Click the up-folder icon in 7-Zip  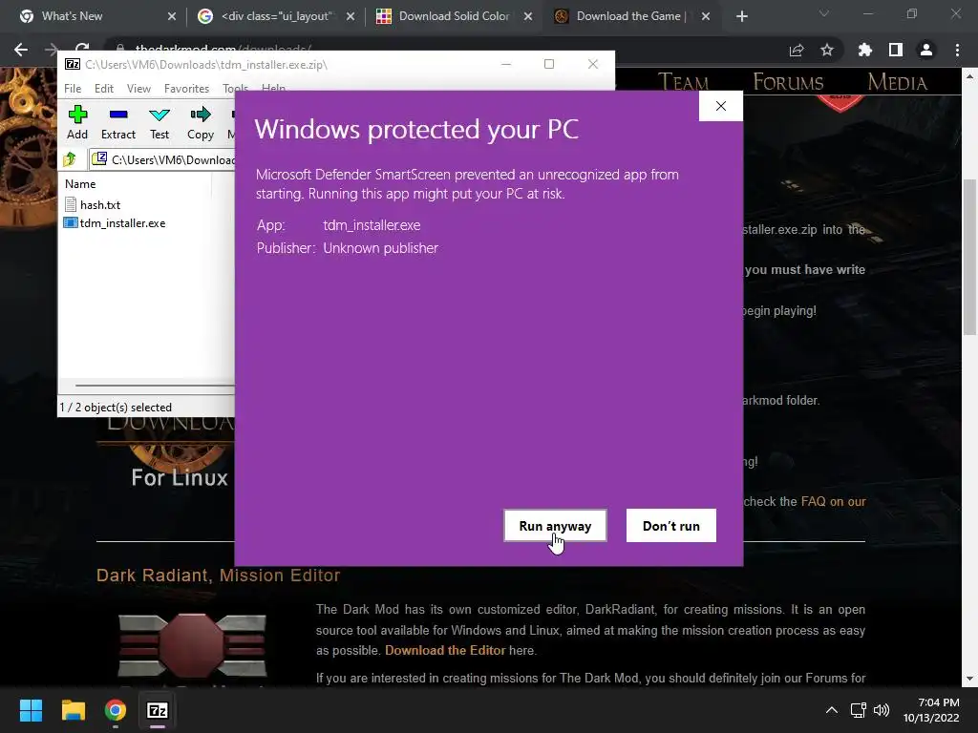69,159
